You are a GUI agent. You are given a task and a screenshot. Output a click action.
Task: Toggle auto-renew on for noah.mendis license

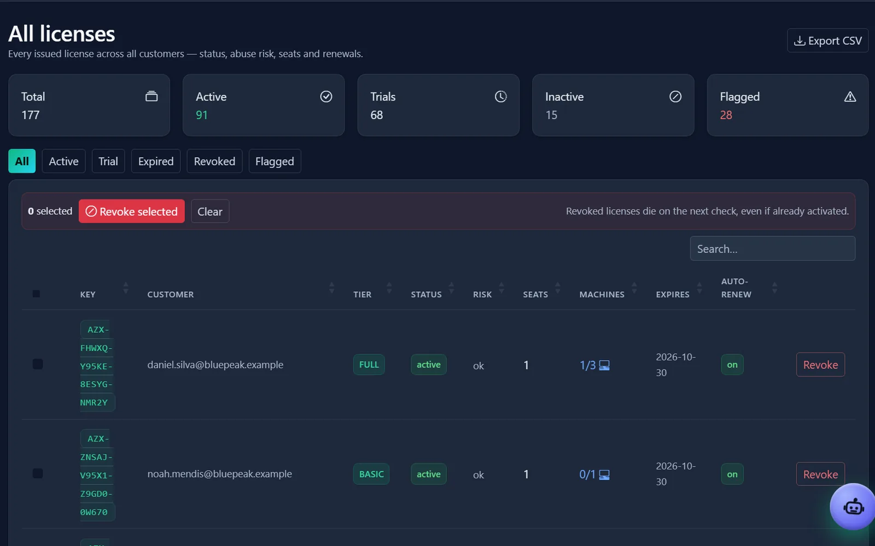pos(732,474)
